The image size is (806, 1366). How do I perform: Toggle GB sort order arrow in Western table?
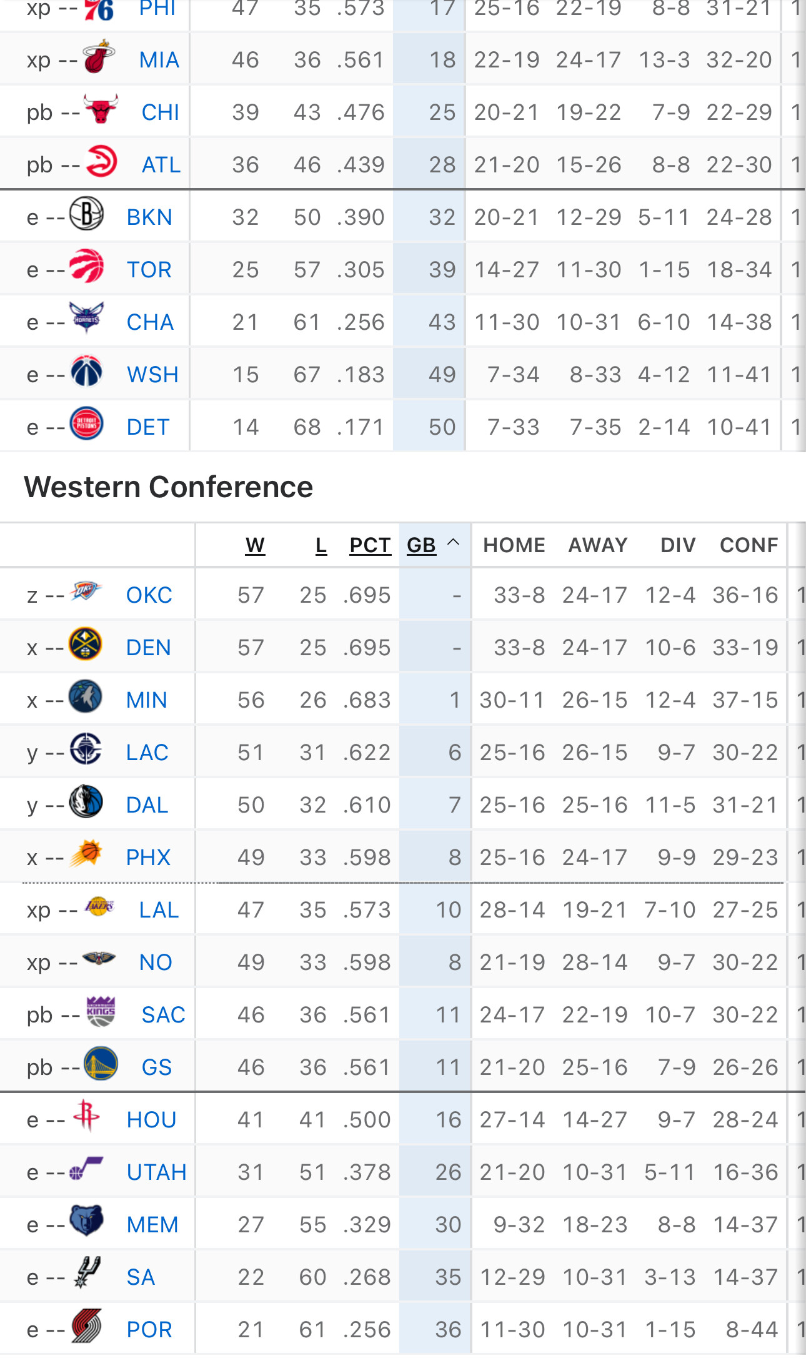pos(454,543)
